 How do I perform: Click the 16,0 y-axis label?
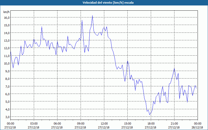coord(6,18)
